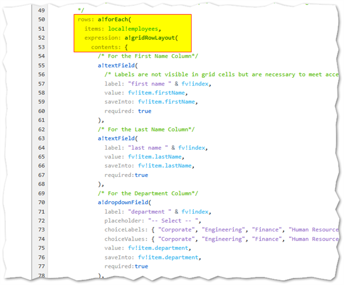Click "Engineering" in the choiceLabels line
344x285 pixels.
click(x=224, y=230)
